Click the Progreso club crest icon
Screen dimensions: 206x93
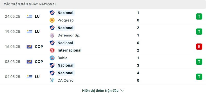coord(52,20)
